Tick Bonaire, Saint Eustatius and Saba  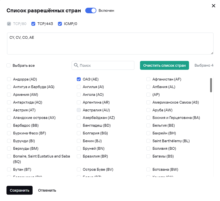9,156
